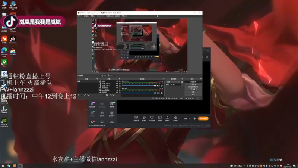Add a new scene with the plus icon
This screenshot has width=298, height=168.
pyautogui.click(x=78, y=95)
